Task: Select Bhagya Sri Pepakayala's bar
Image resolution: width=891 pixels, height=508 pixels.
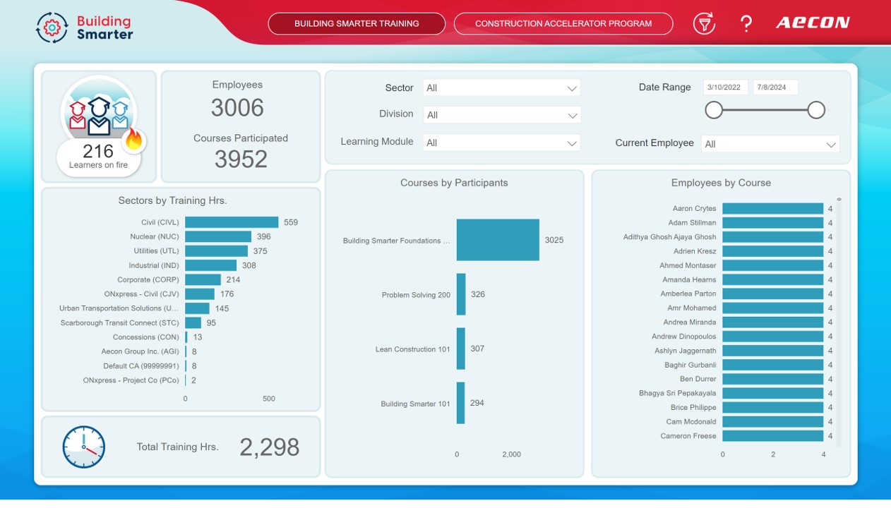Action: [772, 394]
